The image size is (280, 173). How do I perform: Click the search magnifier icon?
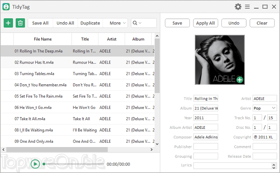tap(135, 23)
